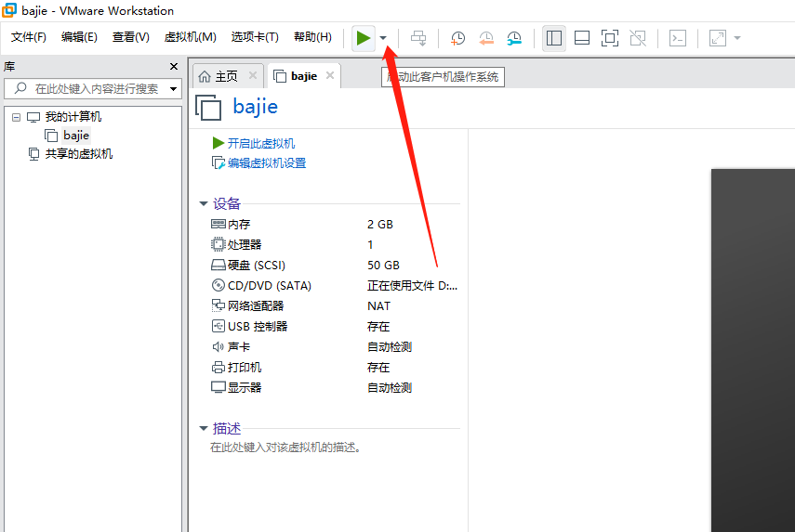
Task: Toggle the thumbnail bar view icon
Action: (x=582, y=38)
